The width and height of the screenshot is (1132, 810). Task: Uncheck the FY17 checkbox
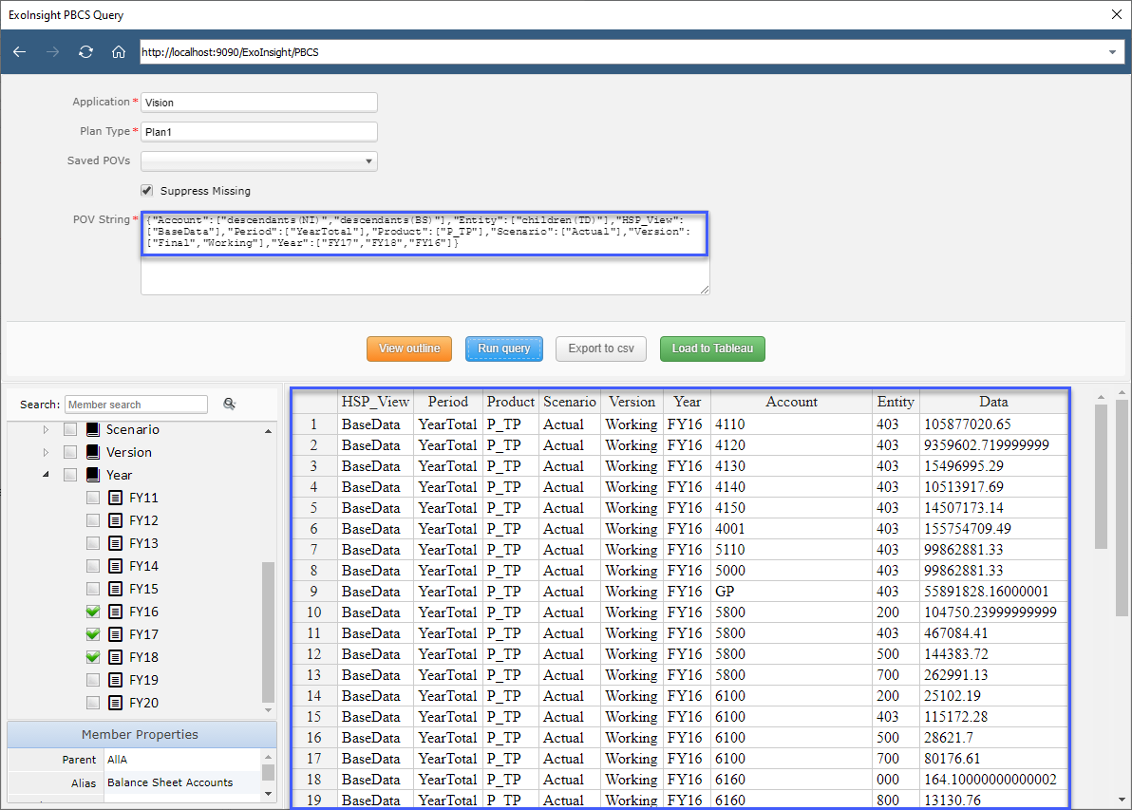coord(93,633)
